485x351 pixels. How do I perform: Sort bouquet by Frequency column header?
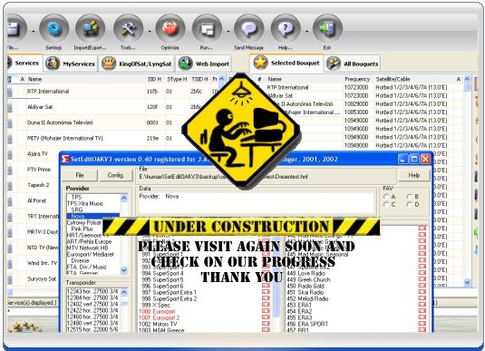[x=358, y=79]
